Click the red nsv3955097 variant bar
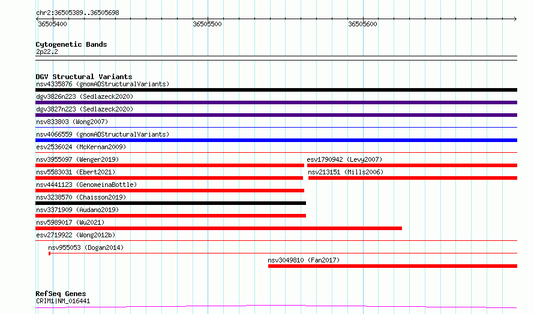Viewport: 534px width, 314px height. pyautogui.click(x=170, y=165)
